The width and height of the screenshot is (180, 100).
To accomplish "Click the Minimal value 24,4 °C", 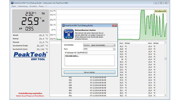I will [x=43, y=39].
